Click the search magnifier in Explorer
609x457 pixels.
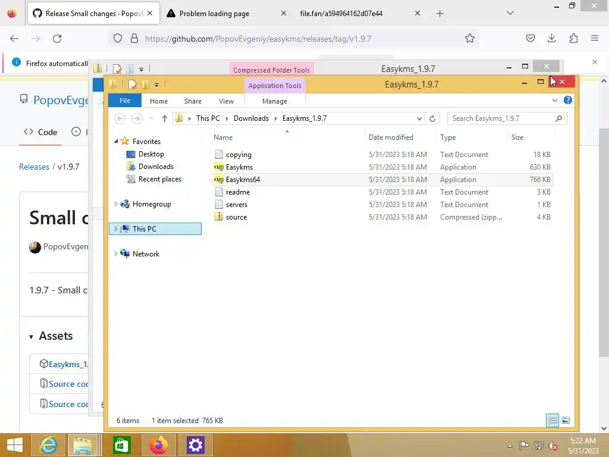coord(558,118)
